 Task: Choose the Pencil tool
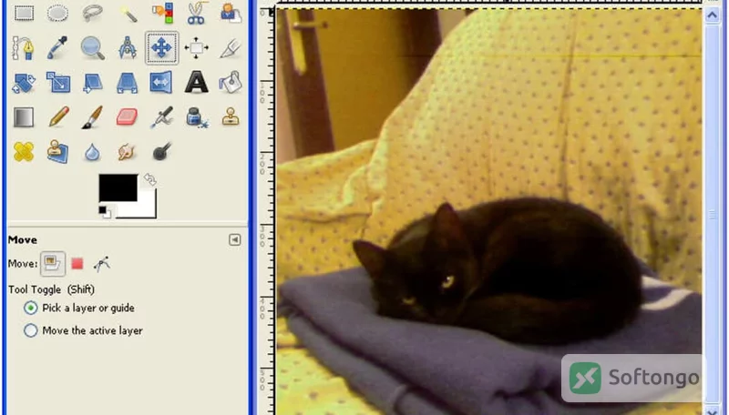tap(58, 117)
